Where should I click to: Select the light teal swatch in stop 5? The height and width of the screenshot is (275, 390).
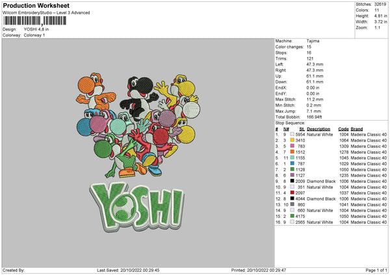coord(292,158)
